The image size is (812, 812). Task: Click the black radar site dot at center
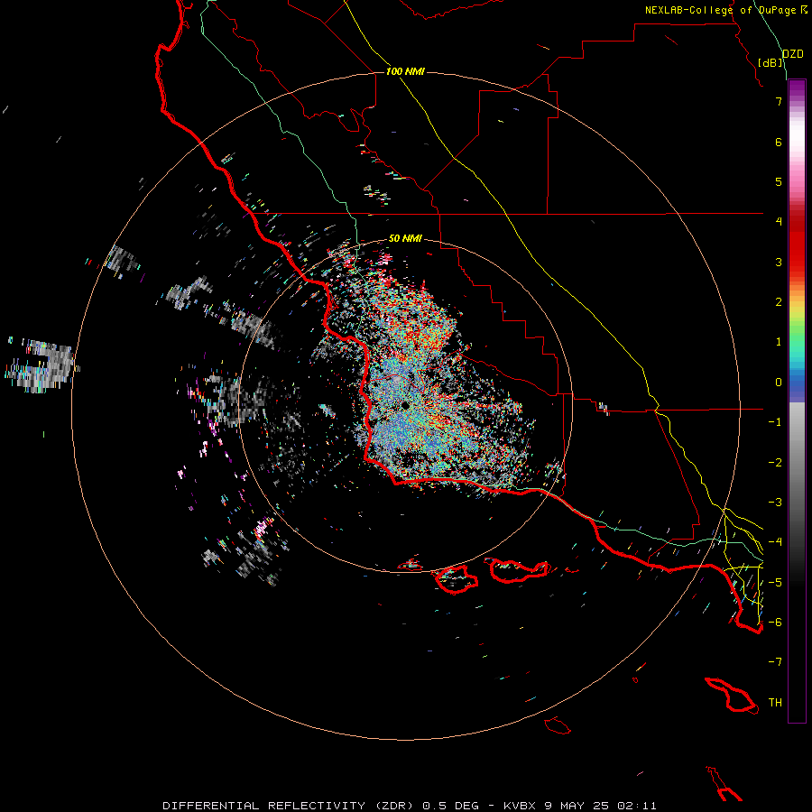(405, 405)
